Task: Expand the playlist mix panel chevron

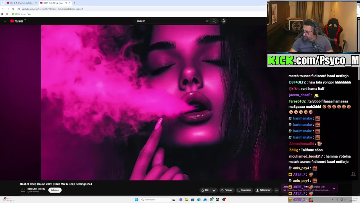Action: pyautogui.click(x=334, y=188)
